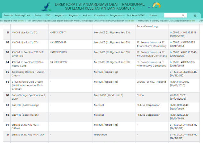Expand the PPID dropdown menu
This screenshot has width=203, height=143.
(x=49, y=15)
